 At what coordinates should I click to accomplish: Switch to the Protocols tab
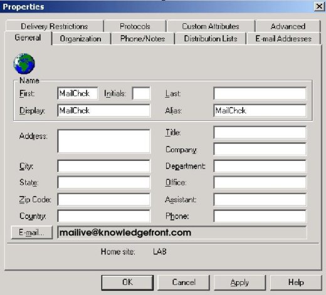tap(135, 26)
